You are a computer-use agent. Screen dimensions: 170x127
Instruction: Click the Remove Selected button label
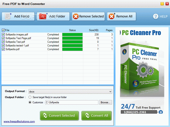click(92, 16)
